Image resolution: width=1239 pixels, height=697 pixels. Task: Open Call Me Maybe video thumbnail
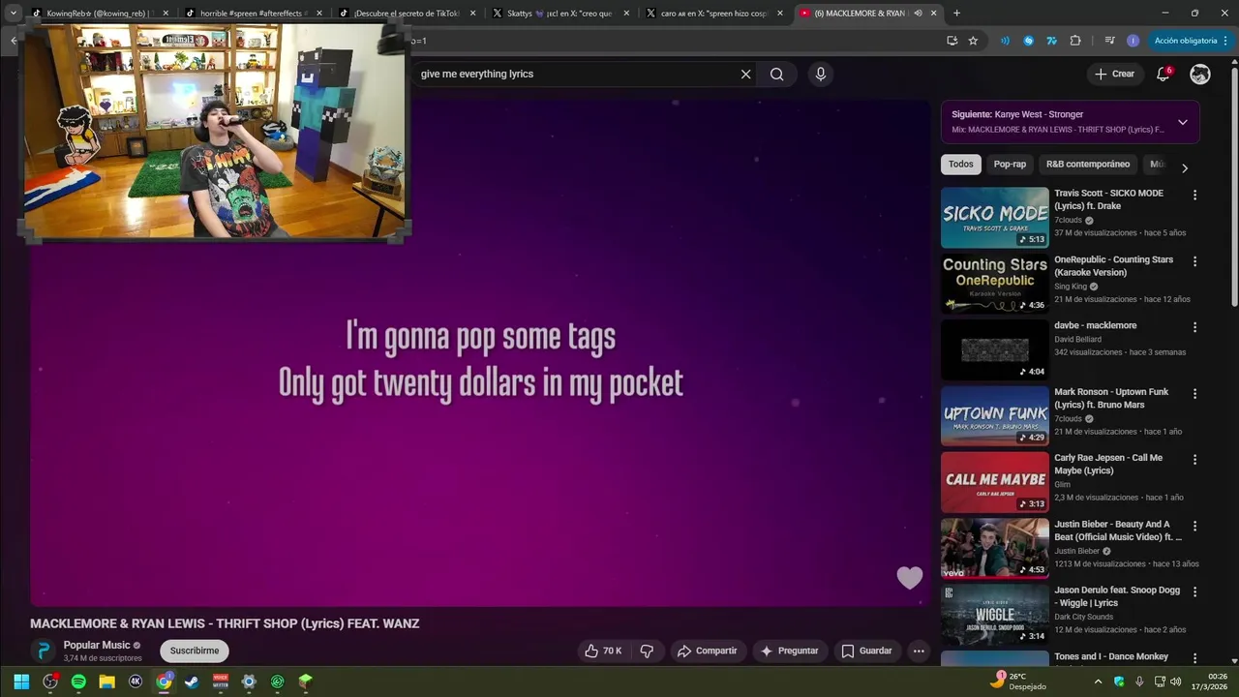(x=994, y=482)
